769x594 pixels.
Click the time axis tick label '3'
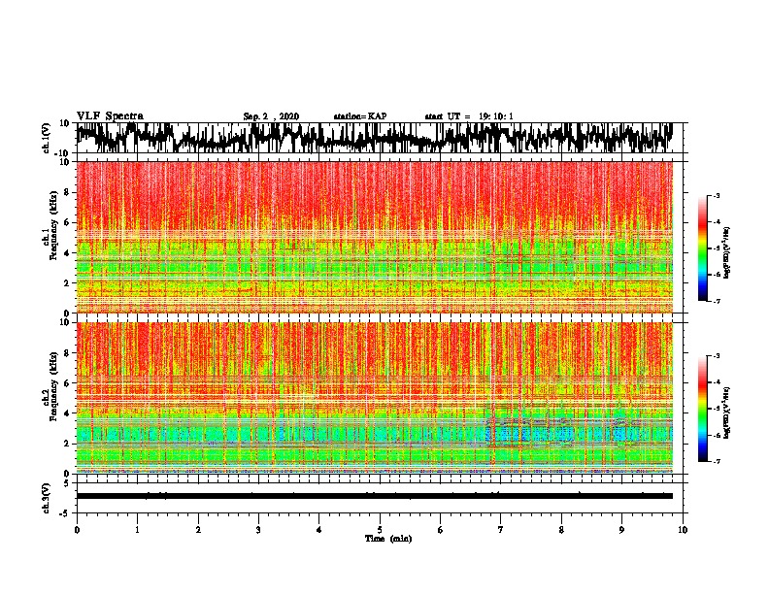258,530
